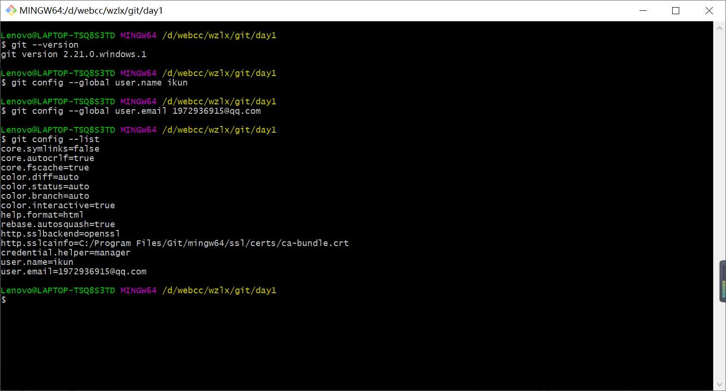726x391 pixels.
Task: Click the 'http.sslbackend=openssl' line
Action: 60,234
